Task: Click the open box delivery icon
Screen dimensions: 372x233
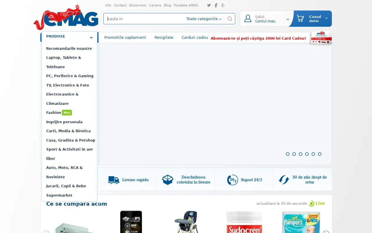Action: point(168,180)
